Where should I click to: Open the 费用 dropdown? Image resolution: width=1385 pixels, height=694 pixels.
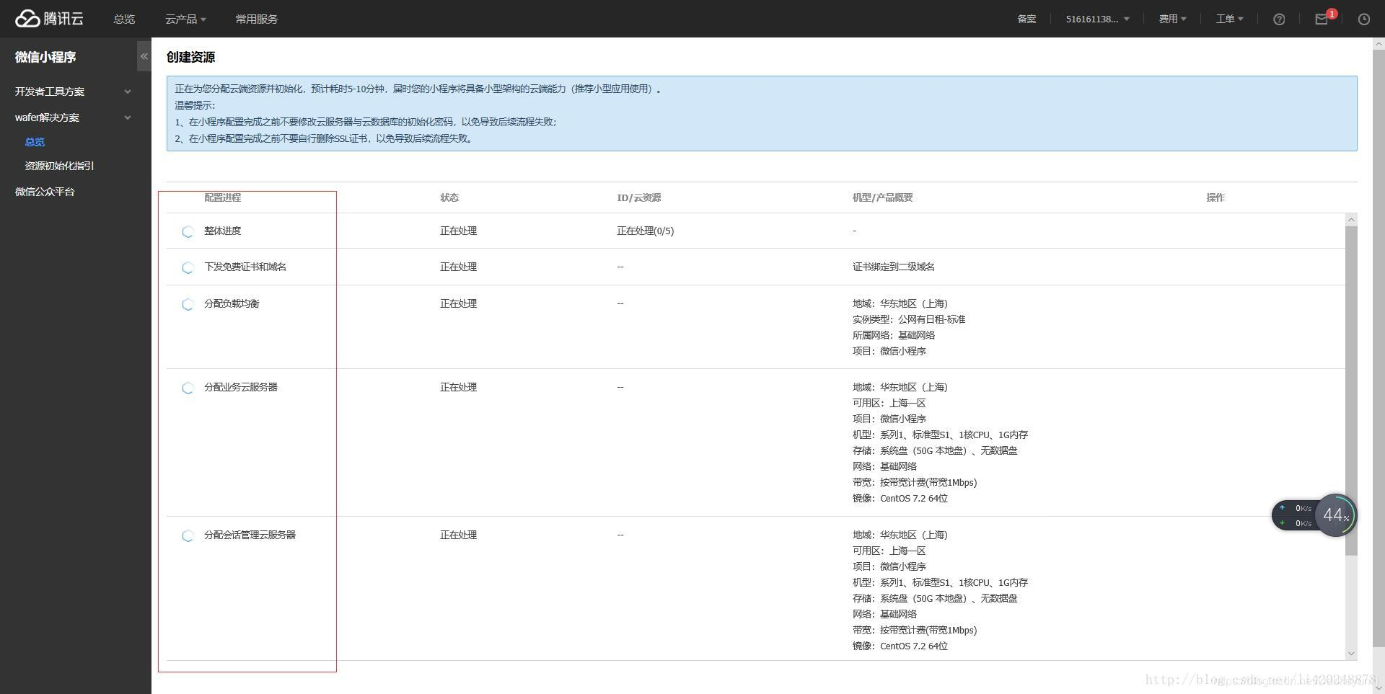pyautogui.click(x=1172, y=19)
